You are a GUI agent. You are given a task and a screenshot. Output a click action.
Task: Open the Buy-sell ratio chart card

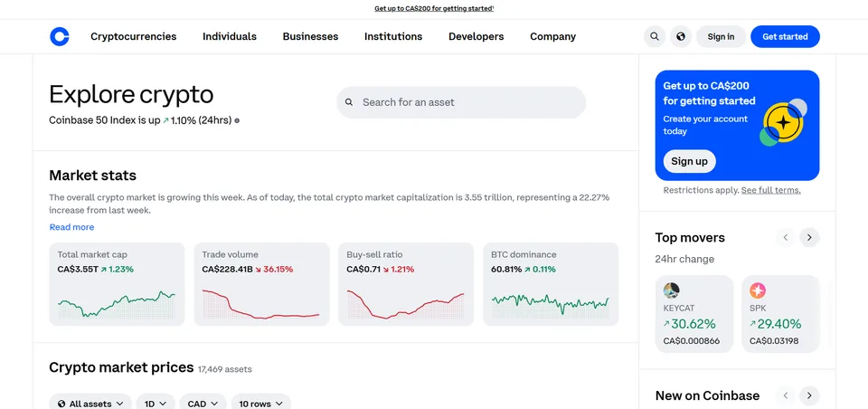(x=406, y=284)
